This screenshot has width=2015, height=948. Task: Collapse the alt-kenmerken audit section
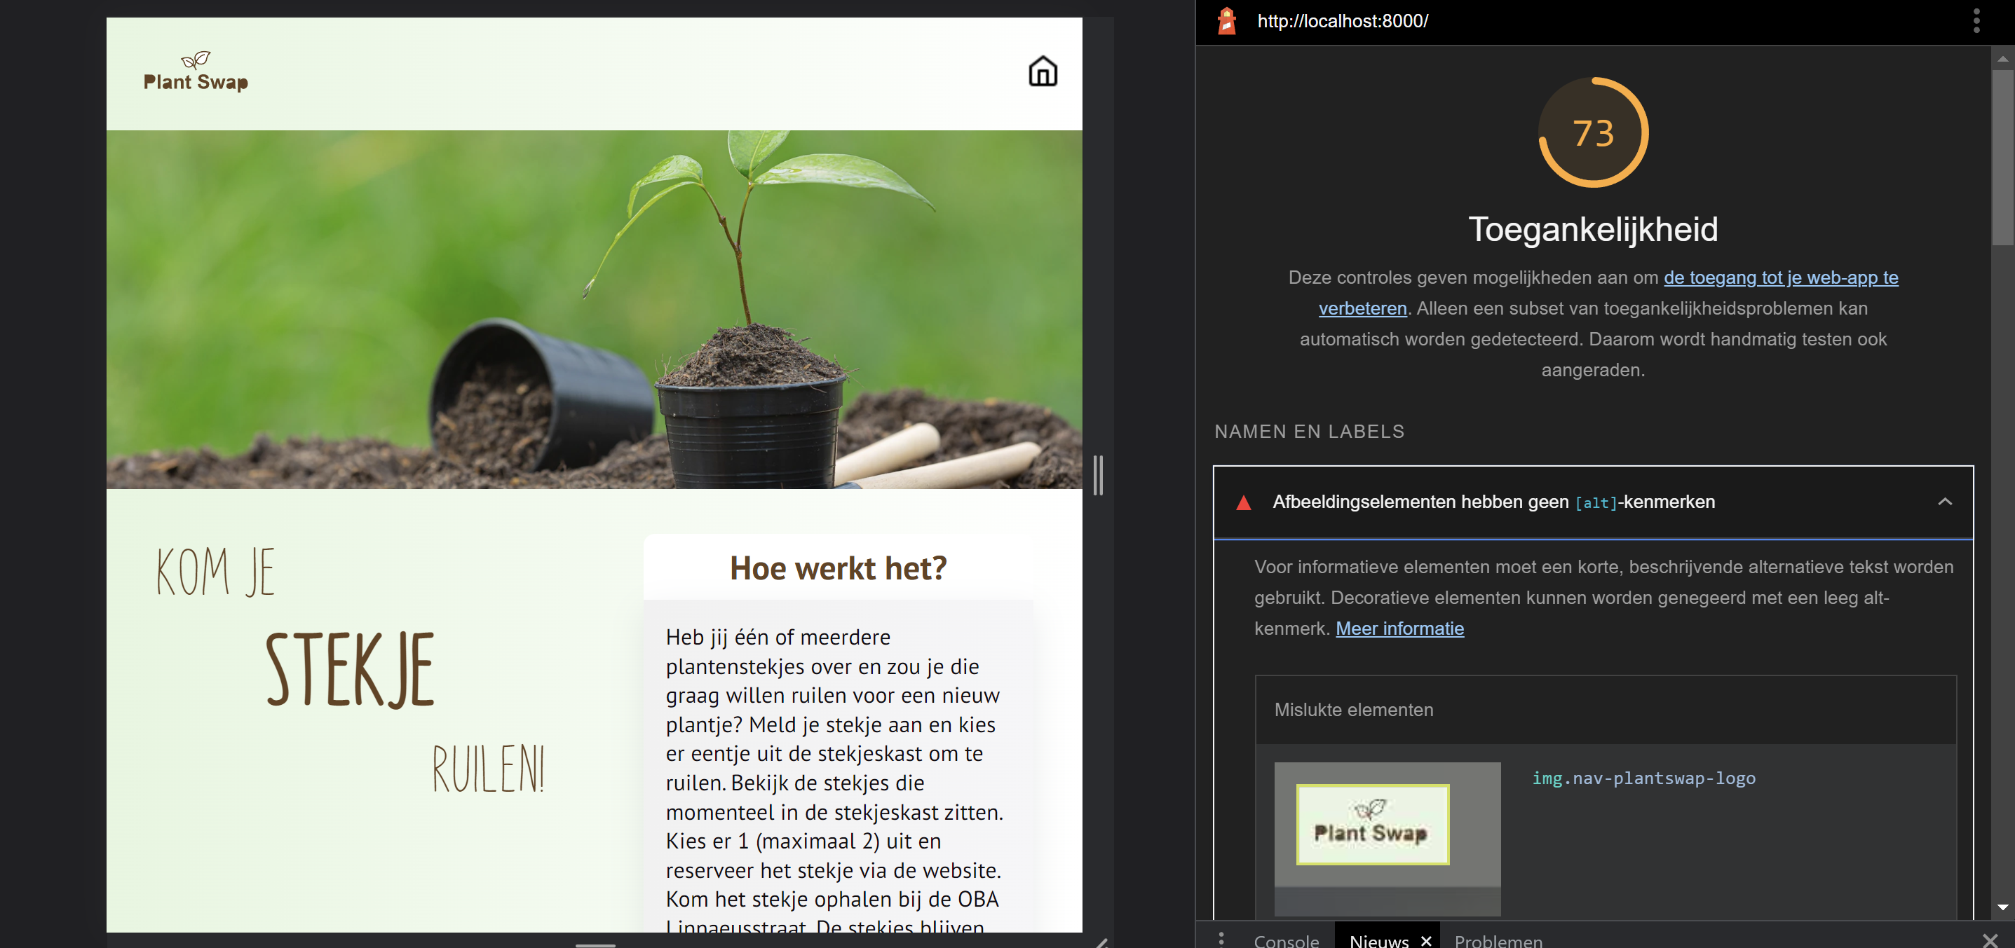(x=1945, y=502)
